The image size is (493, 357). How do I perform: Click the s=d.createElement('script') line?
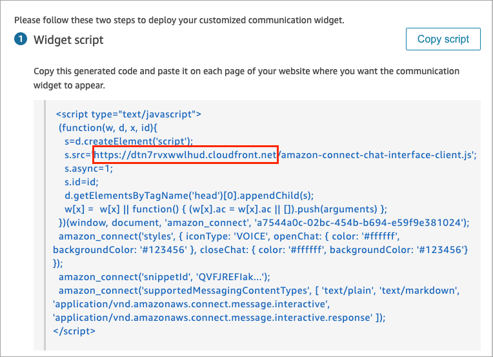pyautogui.click(x=128, y=141)
